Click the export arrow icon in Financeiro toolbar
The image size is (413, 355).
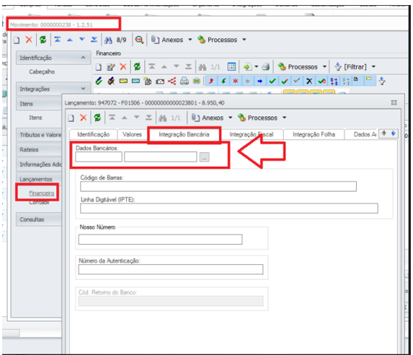[248, 67]
